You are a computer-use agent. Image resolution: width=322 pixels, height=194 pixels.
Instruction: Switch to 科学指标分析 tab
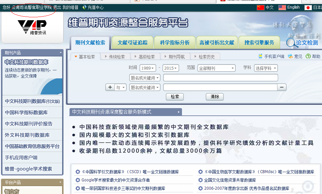(x=175, y=42)
